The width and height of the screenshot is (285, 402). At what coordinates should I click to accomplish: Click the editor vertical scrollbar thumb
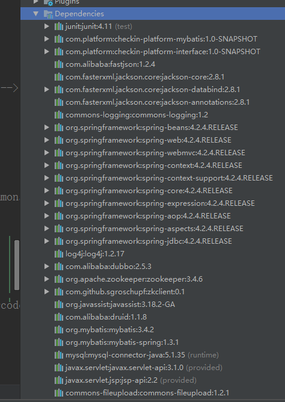pos(17,265)
